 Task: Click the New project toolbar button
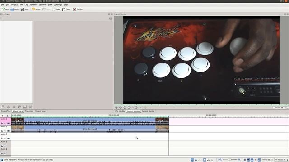pos(5,9)
